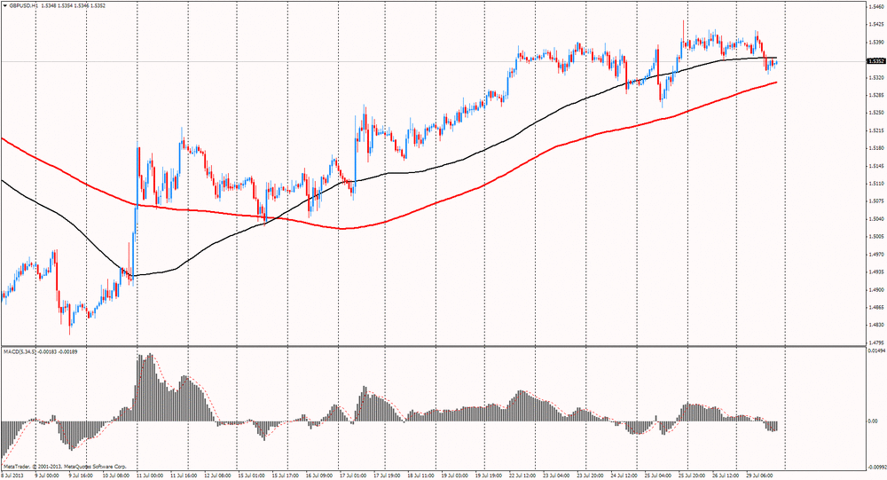The width and height of the screenshot is (887, 480).
Task: Click the 23 Jul 20:00 time label
Action: (590, 476)
